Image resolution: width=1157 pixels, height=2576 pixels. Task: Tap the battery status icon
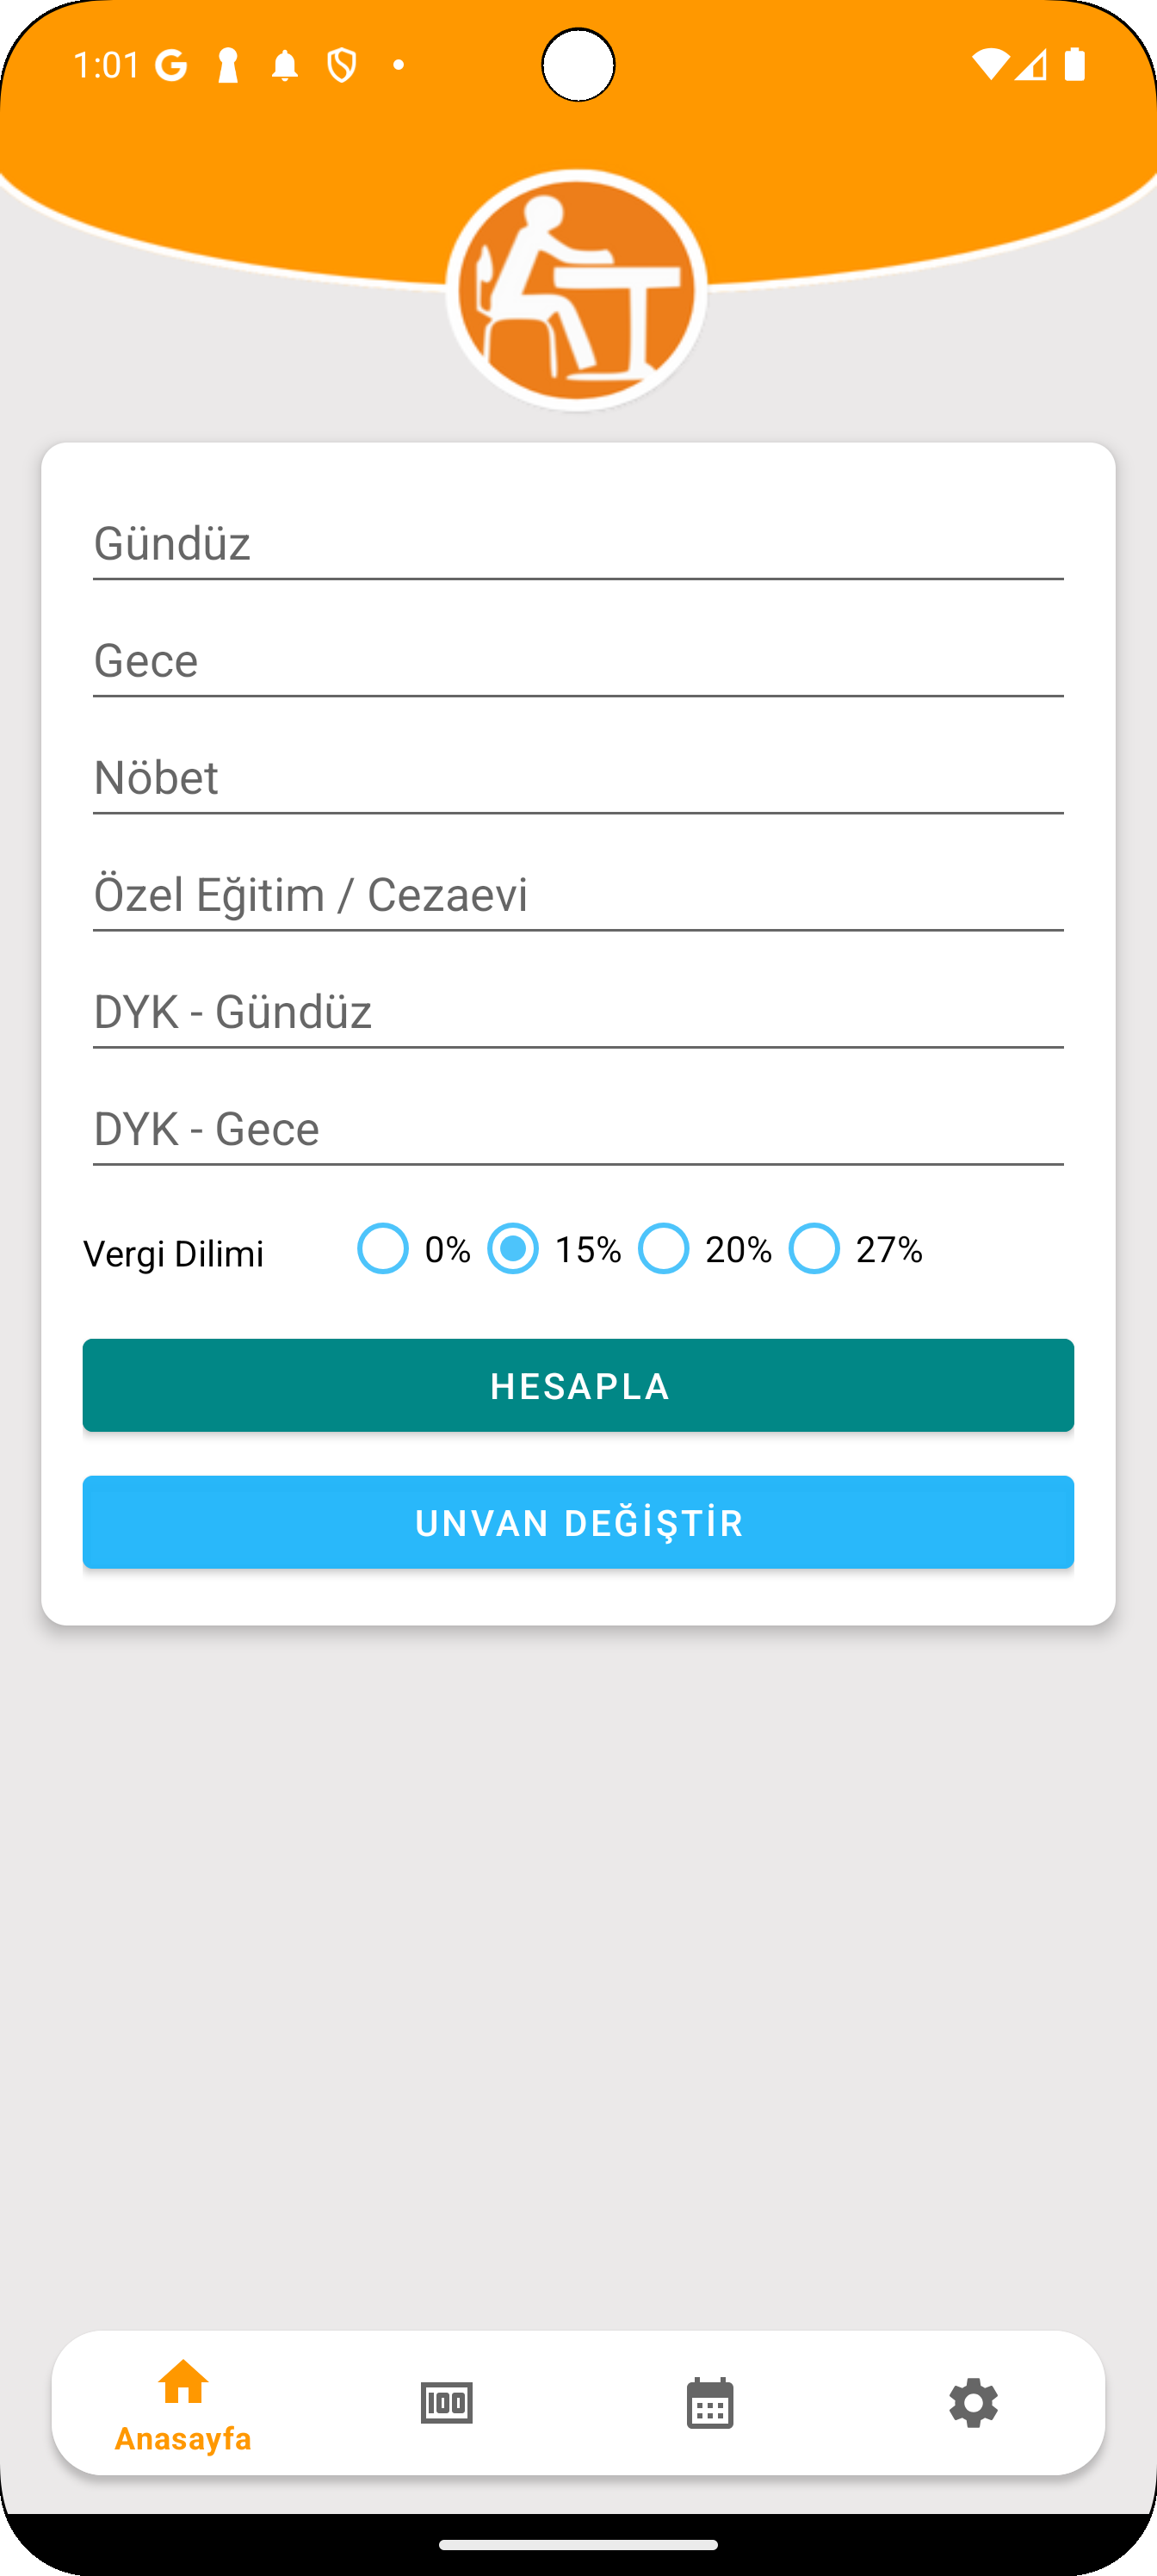(x=1075, y=65)
